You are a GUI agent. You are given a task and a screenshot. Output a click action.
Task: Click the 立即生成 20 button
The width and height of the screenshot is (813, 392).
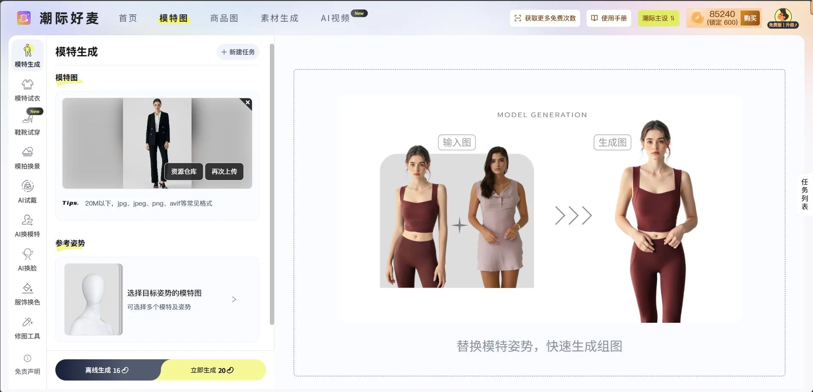click(x=213, y=370)
